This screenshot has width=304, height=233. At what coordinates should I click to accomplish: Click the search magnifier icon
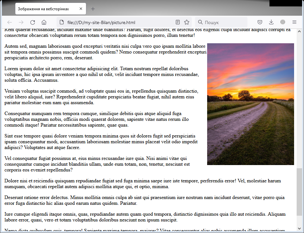[200, 22]
